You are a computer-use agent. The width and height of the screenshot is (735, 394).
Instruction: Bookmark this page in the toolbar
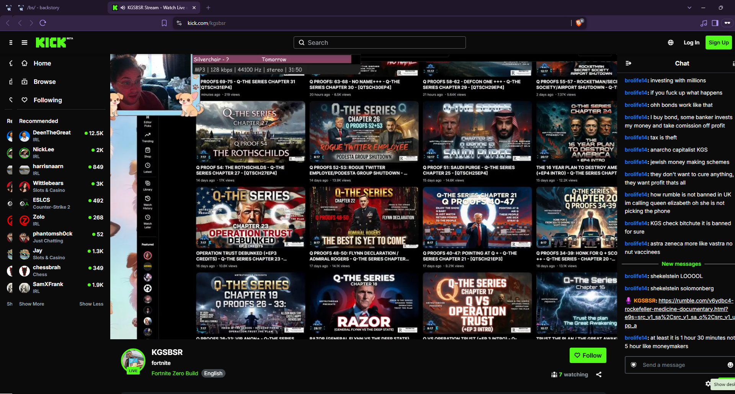(164, 23)
